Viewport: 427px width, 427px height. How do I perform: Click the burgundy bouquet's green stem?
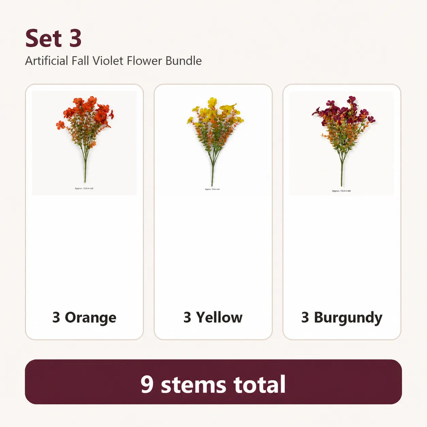pyautogui.click(x=342, y=172)
